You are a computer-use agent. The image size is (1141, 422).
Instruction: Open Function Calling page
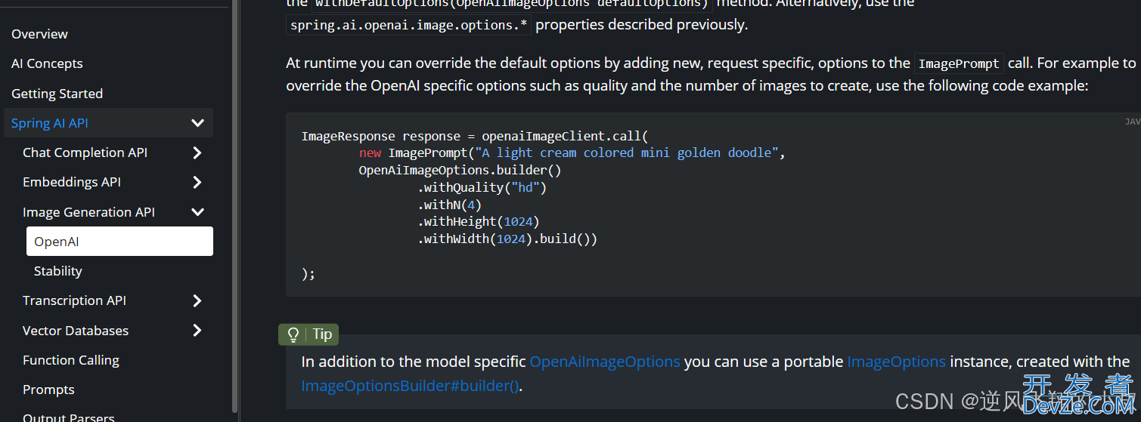[71, 360]
